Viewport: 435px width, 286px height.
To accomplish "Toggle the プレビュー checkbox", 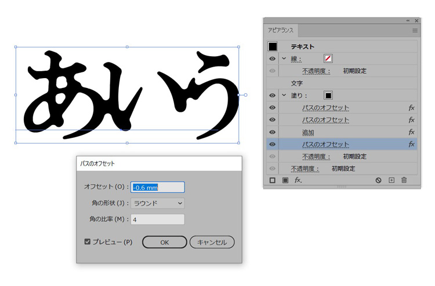I will point(88,241).
